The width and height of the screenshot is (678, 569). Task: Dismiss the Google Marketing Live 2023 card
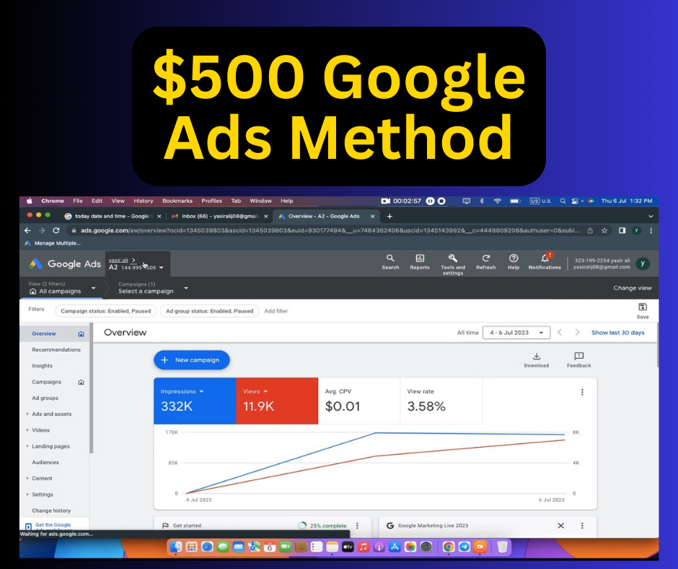[x=561, y=525]
